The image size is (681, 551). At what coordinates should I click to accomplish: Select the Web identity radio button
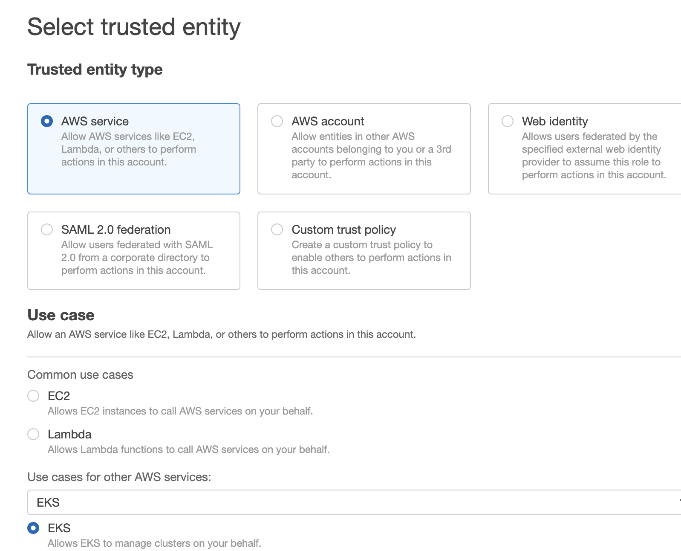[508, 122]
